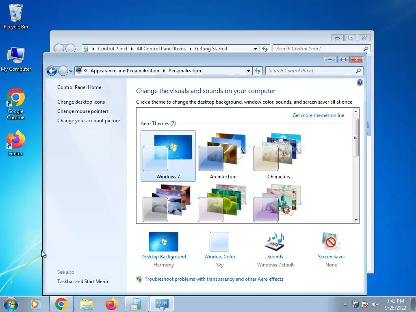Image resolution: width=416 pixels, height=312 pixels.
Task: Open Sounds settings icon
Action: click(275, 242)
